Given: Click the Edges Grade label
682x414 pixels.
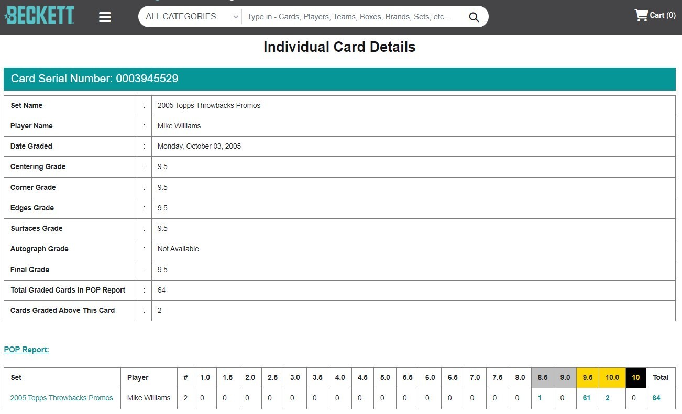Looking at the screenshot, I should (x=32, y=208).
